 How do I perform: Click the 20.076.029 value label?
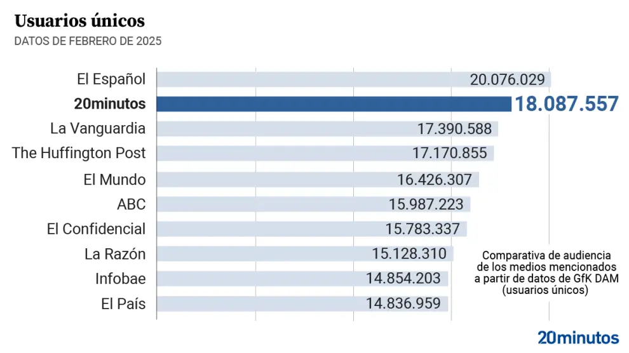point(508,79)
